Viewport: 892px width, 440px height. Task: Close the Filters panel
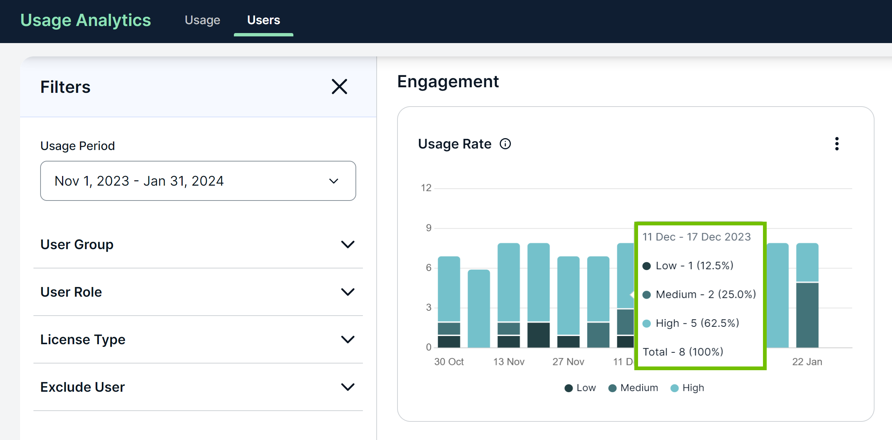[339, 87]
